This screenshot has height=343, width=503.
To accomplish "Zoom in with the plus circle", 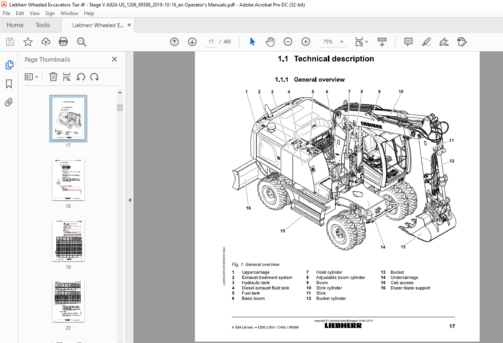I will click(x=306, y=42).
